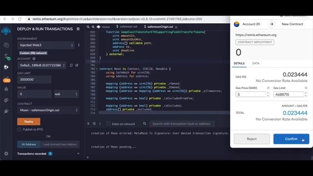Click the info icon beside Injected Web3
Viewport: 313px width, 176px height.
click(79, 45)
